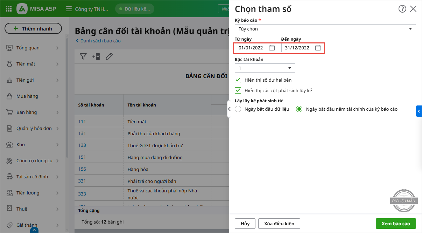This screenshot has height=233, width=422.
Task: Select 'Ngày bắt đầu dữ liệu' radio option
Action: point(238,109)
